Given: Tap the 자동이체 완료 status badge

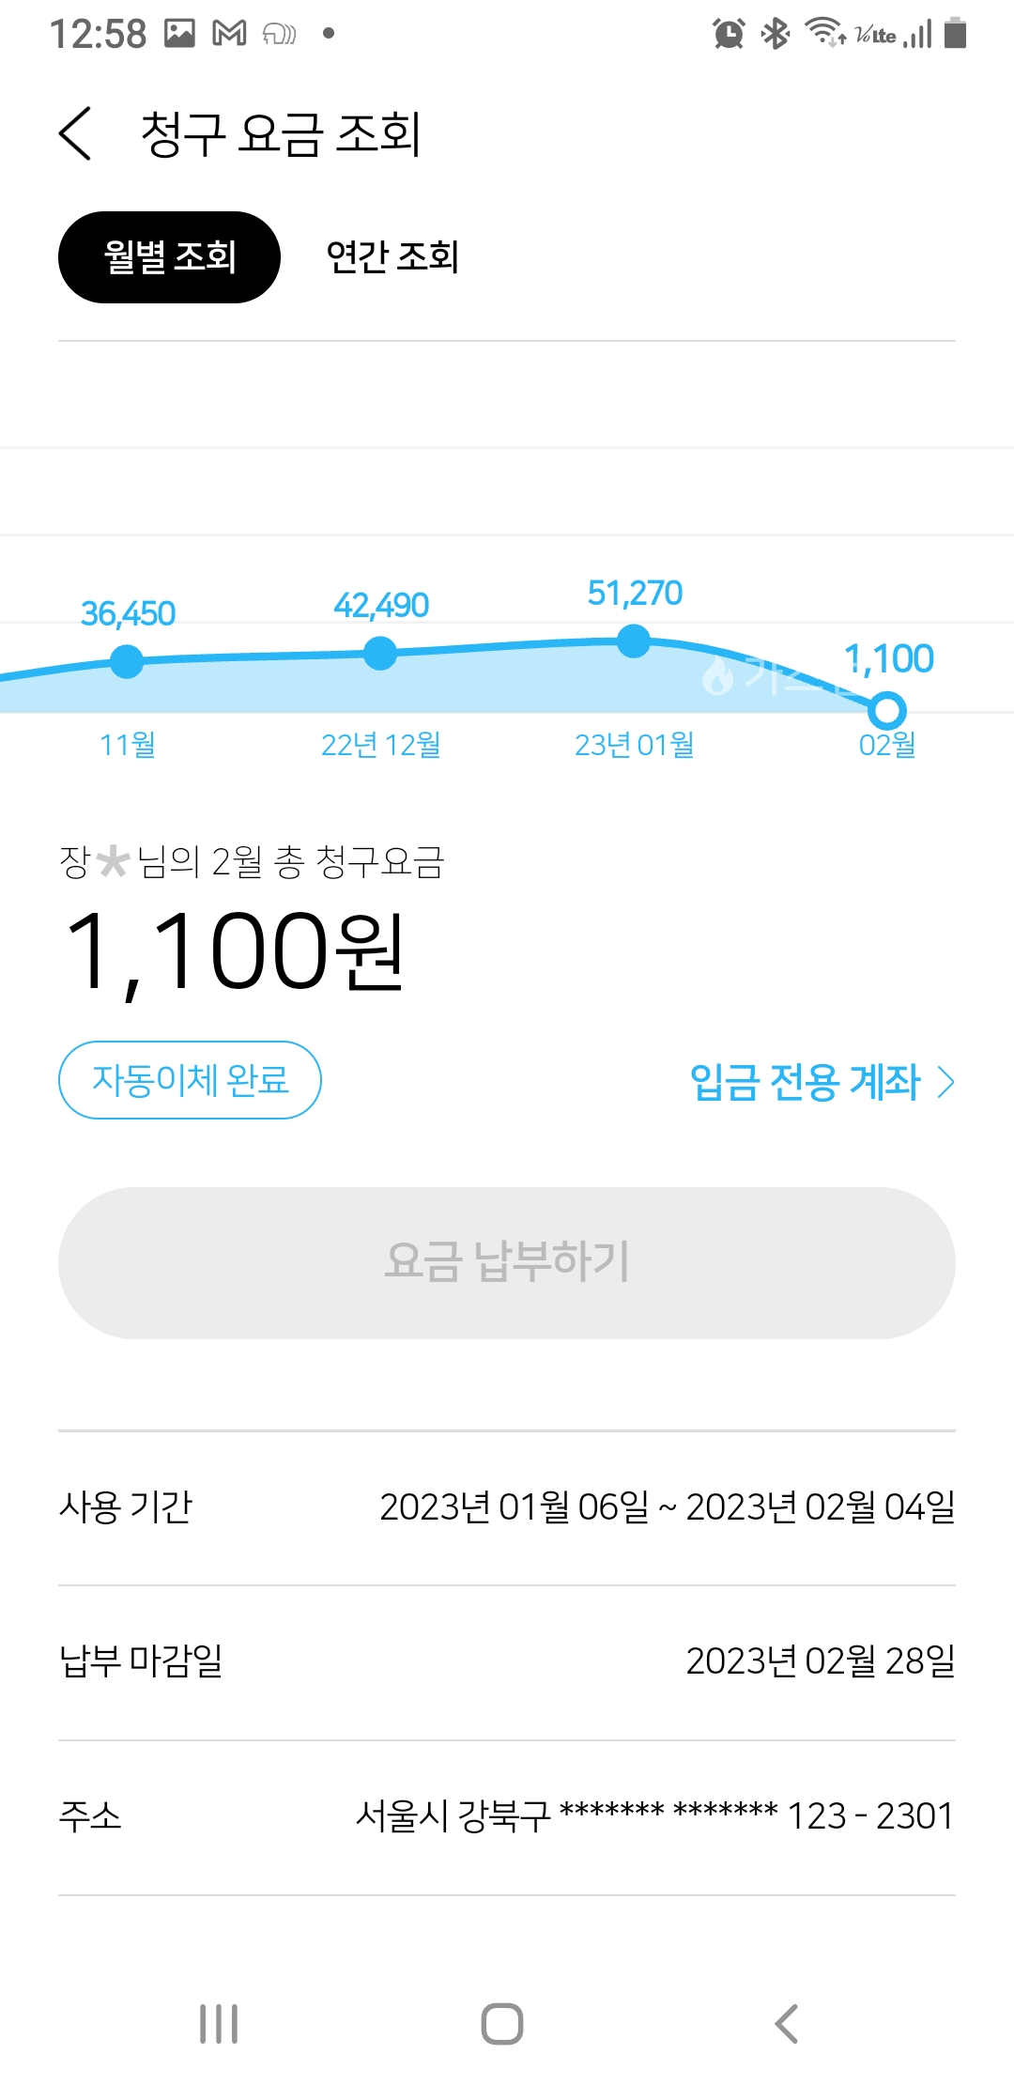Looking at the screenshot, I should click(x=190, y=1080).
